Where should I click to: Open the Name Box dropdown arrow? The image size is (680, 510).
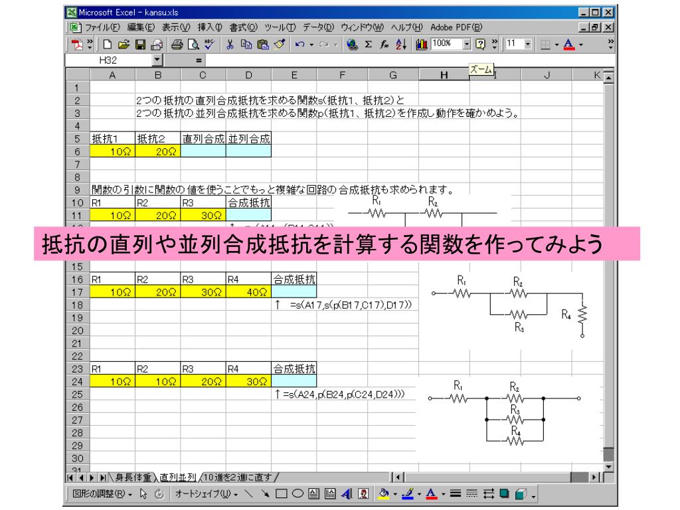tap(157, 60)
